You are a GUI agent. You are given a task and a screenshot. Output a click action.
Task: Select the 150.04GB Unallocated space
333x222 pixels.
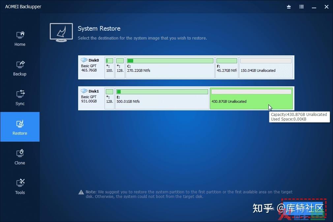point(266,67)
